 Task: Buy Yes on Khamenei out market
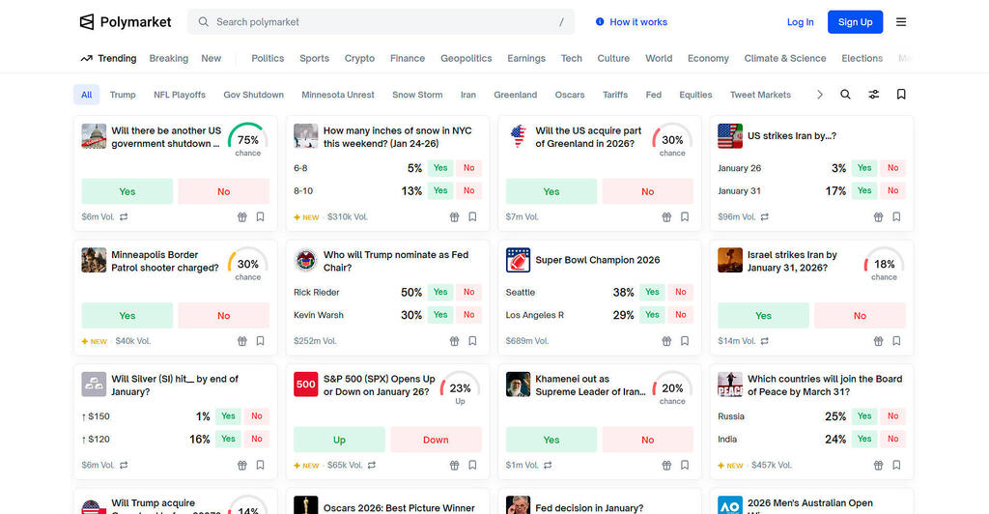click(x=551, y=440)
